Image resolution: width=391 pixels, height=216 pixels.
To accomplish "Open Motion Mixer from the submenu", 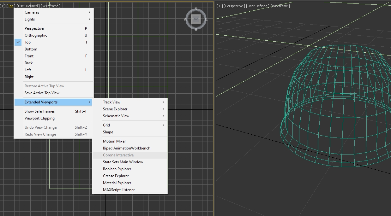I will 130,141.
